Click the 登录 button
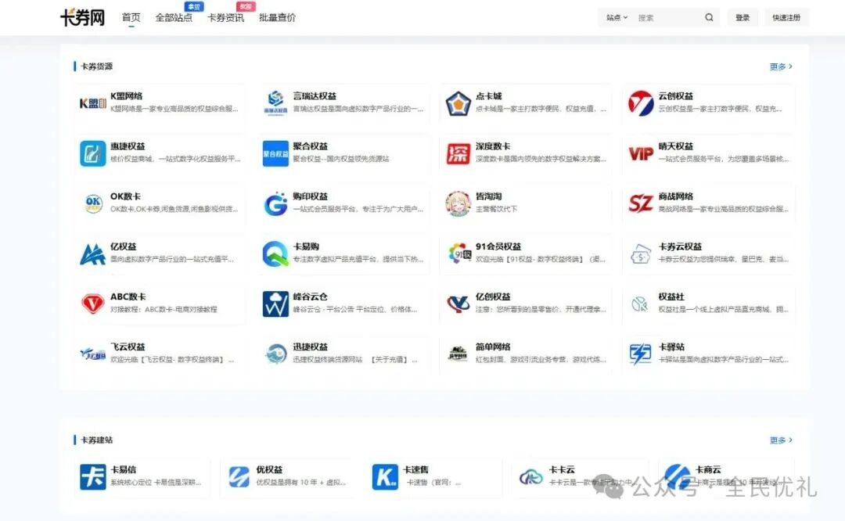 [x=743, y=17]
